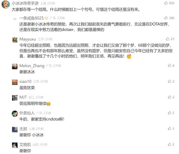Like 艾晓凯's comment
Screen dimensions: 179x154
tap(169, 144)
